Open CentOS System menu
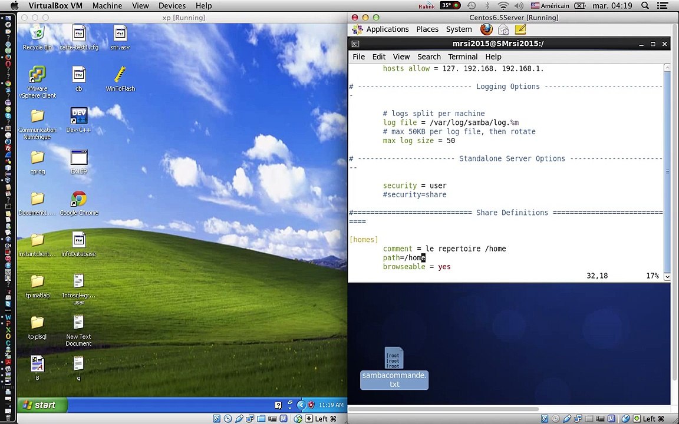 point(459,29)
